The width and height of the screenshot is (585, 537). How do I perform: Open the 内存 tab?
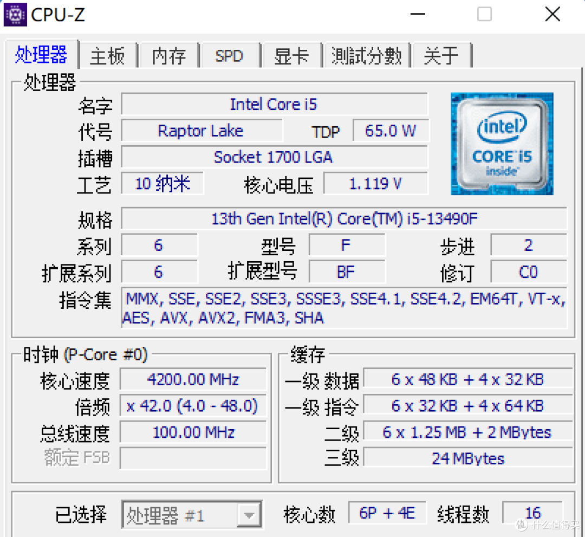coord(168,55)
